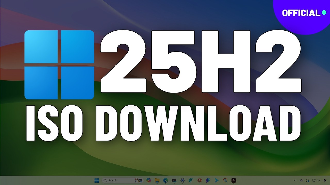Open the blue arrow-shaped app icon
Viewport: 330px width, 185px height.
pos(217,180)
